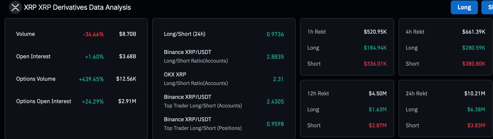Click the Long/Short (24h) ratio 0.9736
Viewport: 493px width, 139px height.
(275, 34)
